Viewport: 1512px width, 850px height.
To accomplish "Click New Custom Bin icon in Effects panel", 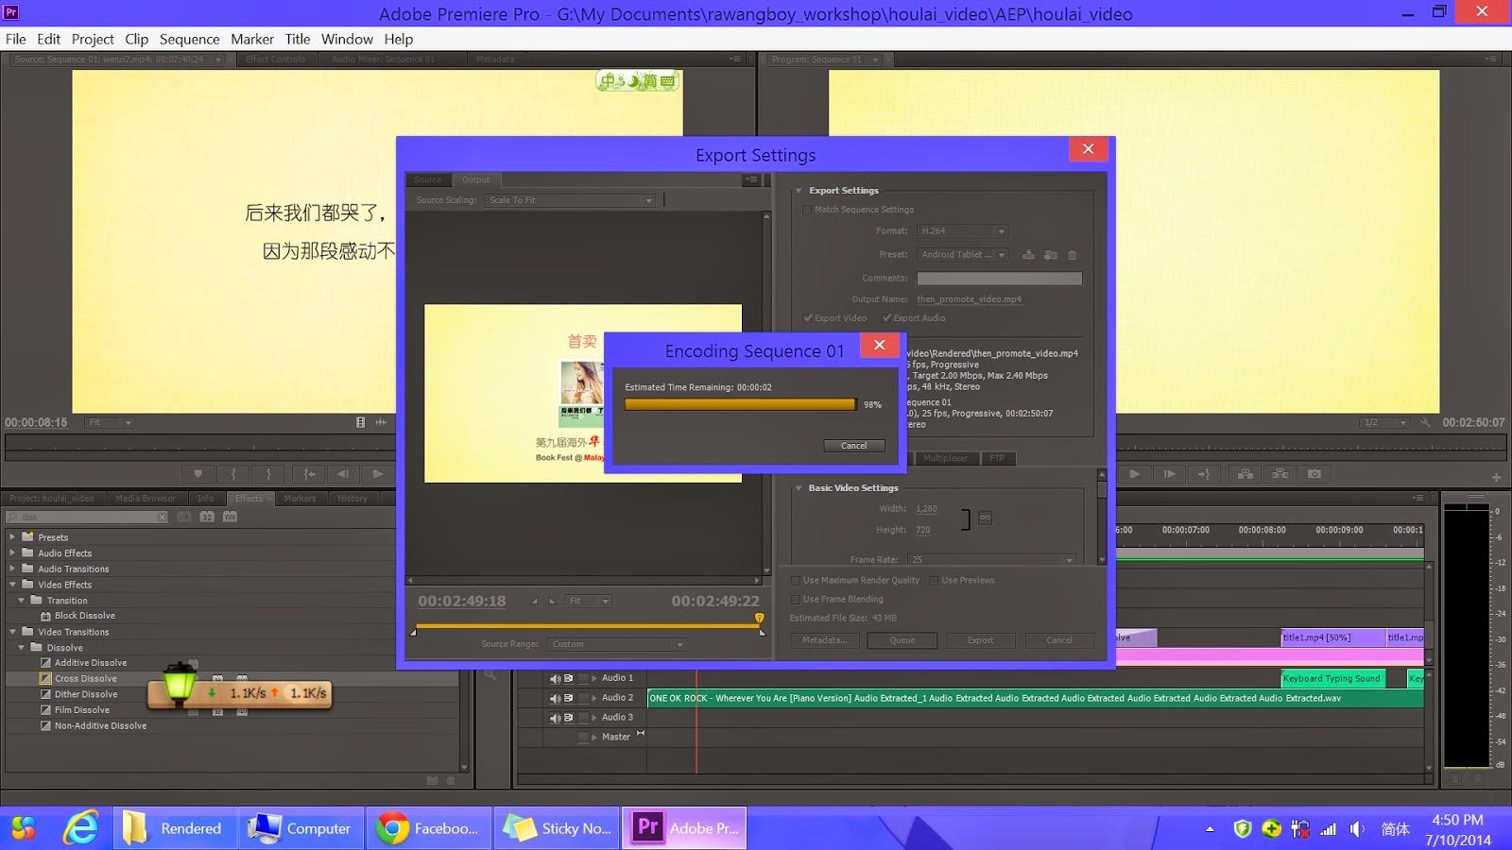I will [432, 780].
